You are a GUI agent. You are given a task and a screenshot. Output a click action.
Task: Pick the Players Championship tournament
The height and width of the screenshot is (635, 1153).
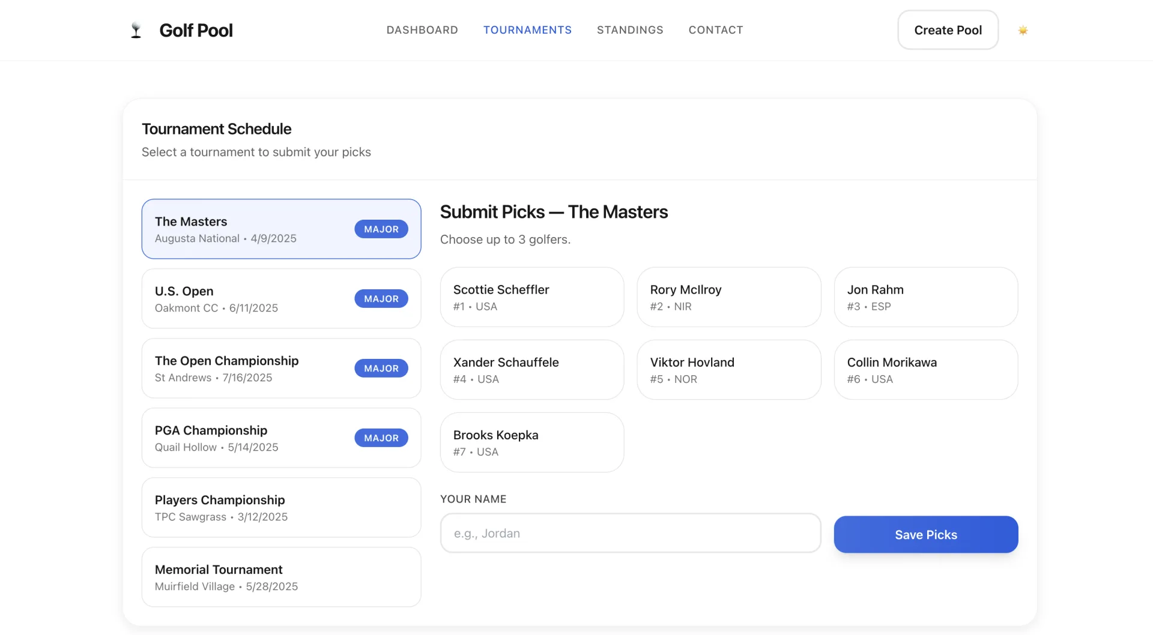click(x=281, y=507)
